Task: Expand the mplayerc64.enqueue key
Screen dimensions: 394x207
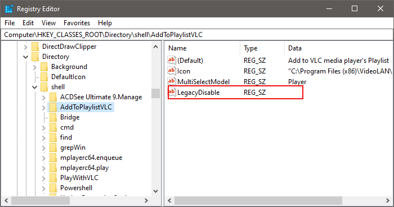Action: point(44,158)
